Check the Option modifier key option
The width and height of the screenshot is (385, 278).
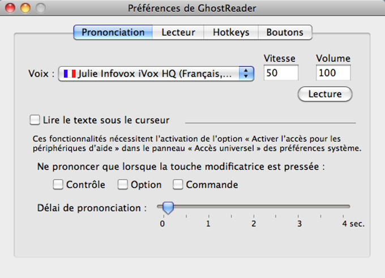[x=122, y=185]
